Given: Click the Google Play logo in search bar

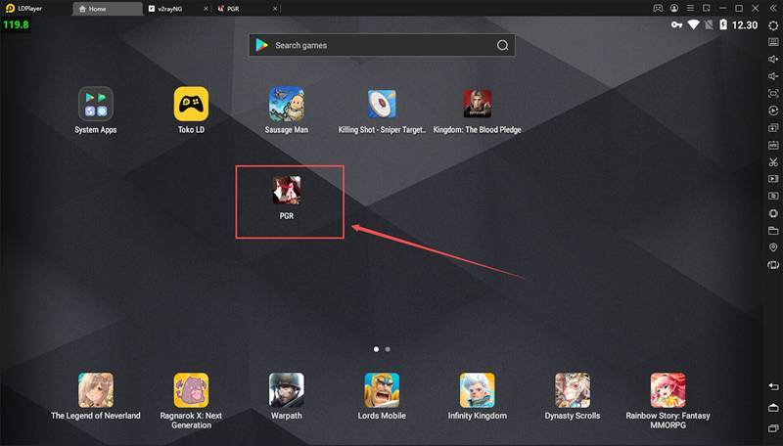Looking at the screenshot, I should coord(261,45).
